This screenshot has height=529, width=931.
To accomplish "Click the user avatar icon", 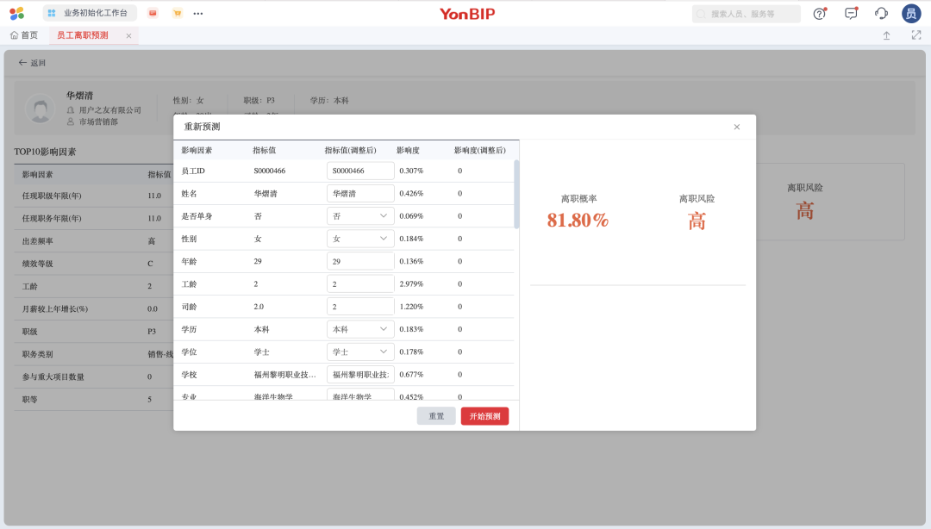I will pos(911,13).
